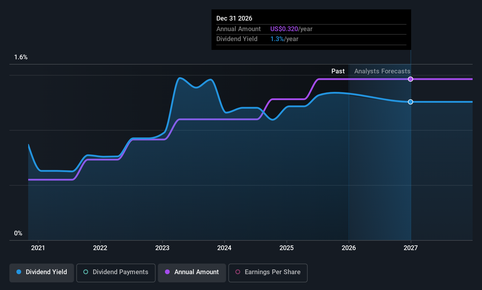Click the 2022 x-axis label
Image resolution: width=482 pixels, height=290 pixels.
coord(100,248)
